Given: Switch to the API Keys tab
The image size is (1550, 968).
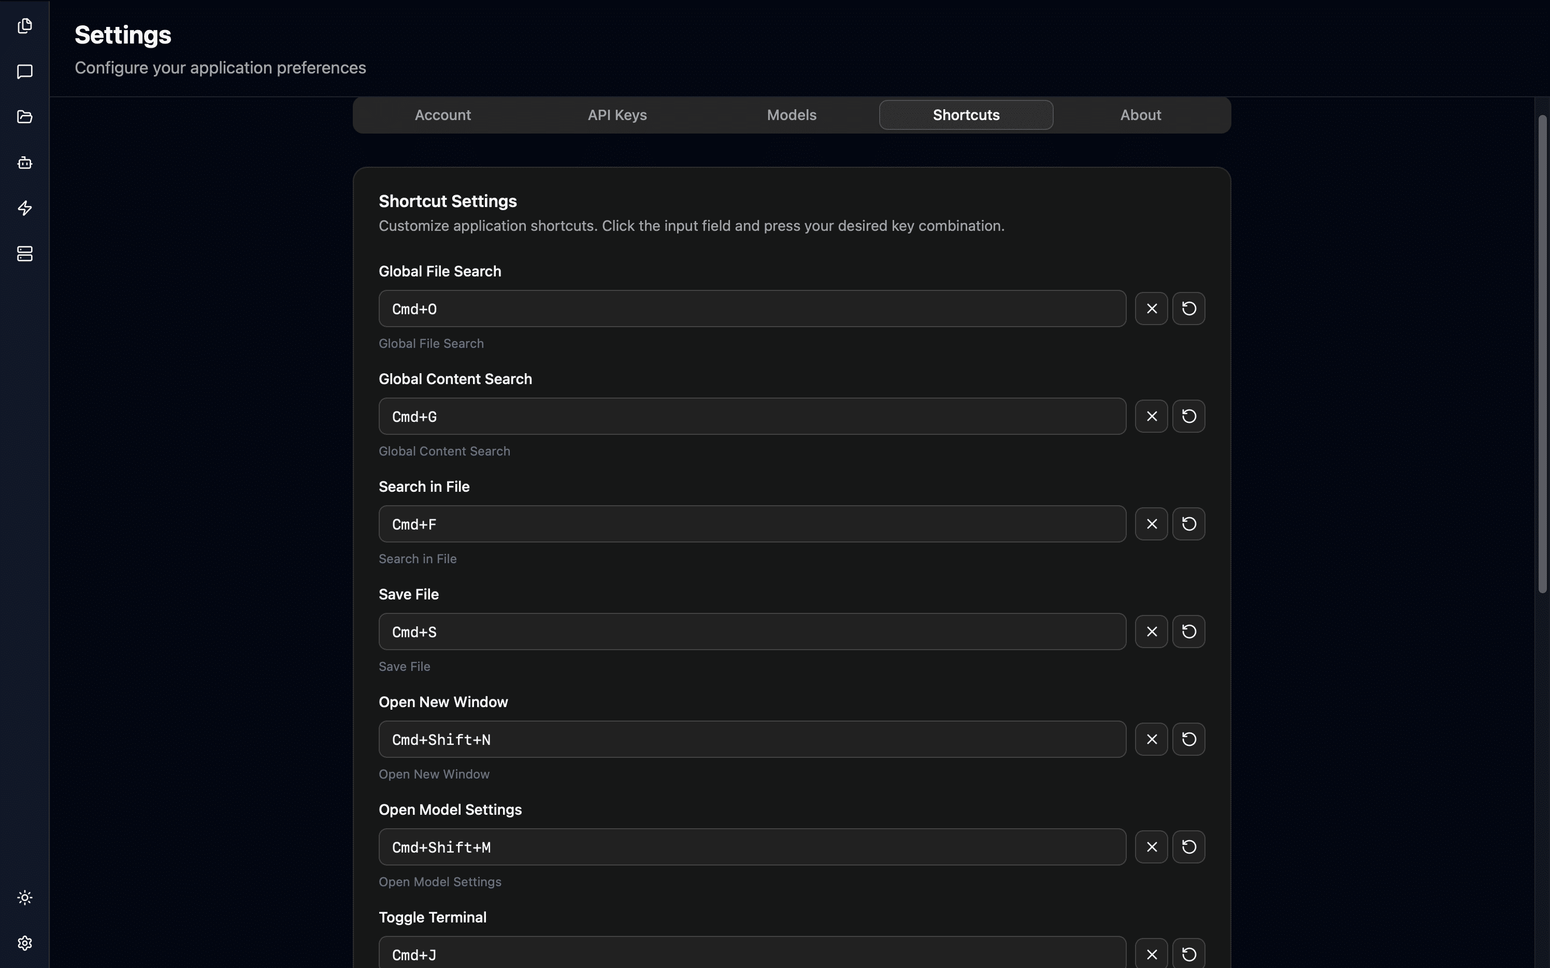Looking at the screenshot, I should coord(617,115).
